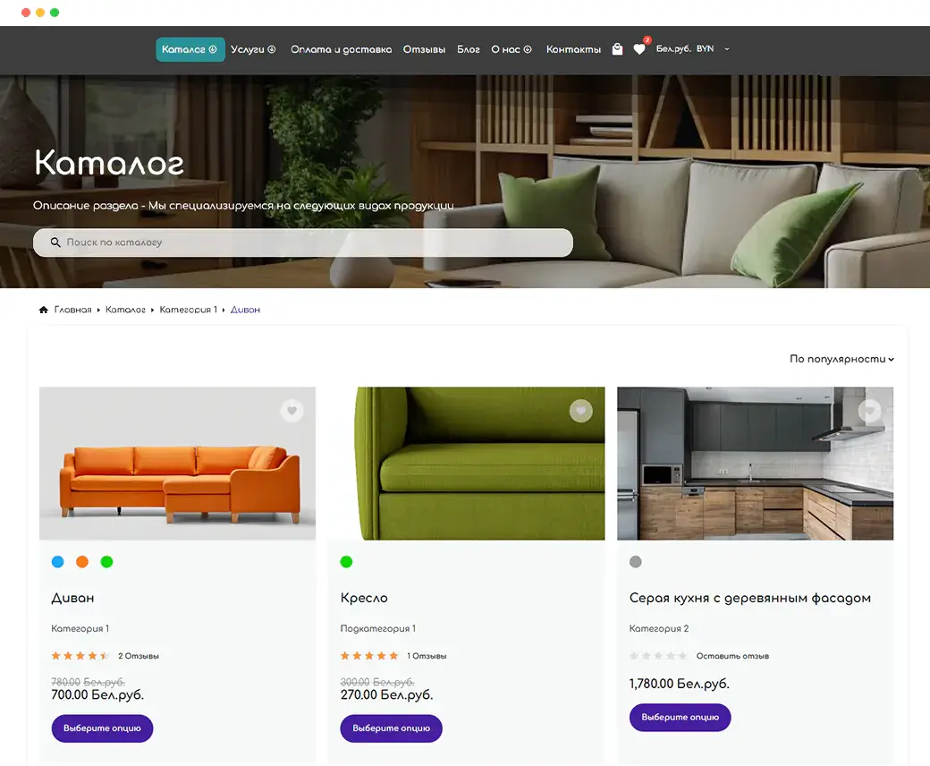This screenshot has height=766, width=930.
Task: Select the orange color swatch for Диван
Action: [82, 561]
